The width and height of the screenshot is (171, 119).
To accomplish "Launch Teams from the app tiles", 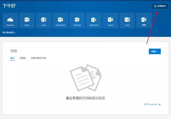I will (x=110, y=20).
